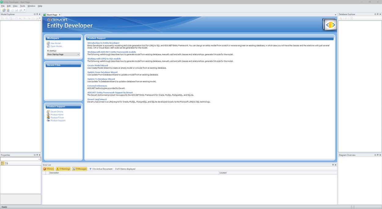Open Introduction to Entity Developer link
This screenshot has width=382, height=209.
[x=103, y=43]
